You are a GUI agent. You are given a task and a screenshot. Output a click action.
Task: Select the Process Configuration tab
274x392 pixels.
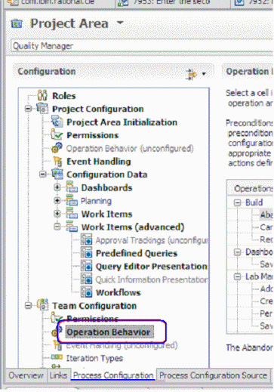pos(113,375)
